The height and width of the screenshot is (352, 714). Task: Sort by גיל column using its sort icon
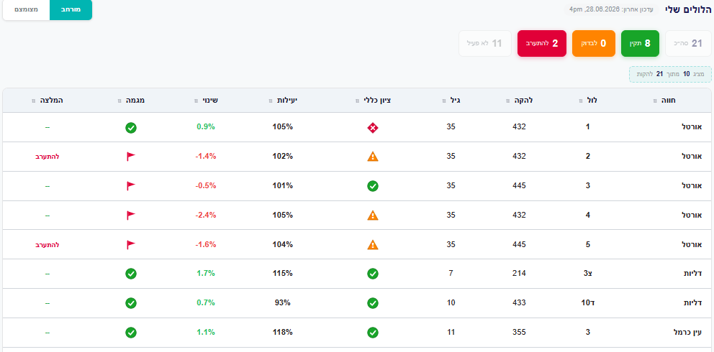click(x=444, y=101)
